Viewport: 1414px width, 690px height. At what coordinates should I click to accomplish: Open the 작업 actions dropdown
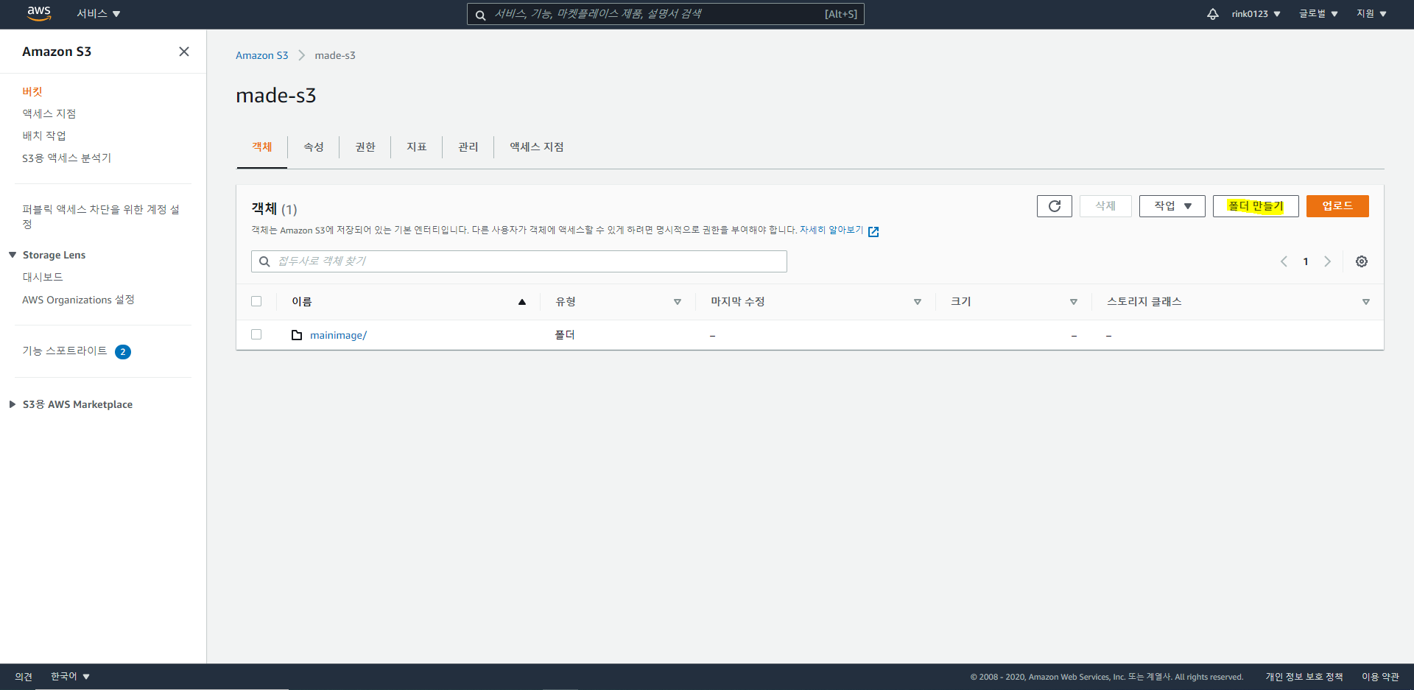point(1172,206)
